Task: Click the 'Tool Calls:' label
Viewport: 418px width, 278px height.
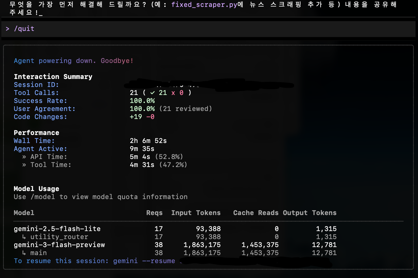Action: click(x=36, y=93)
